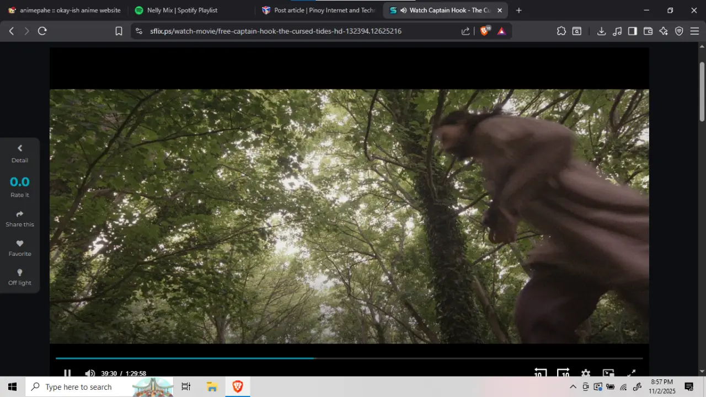Enable picture-in-picture mode
Image resolution: width=706 pixels, height=397 pixels.
608,373
